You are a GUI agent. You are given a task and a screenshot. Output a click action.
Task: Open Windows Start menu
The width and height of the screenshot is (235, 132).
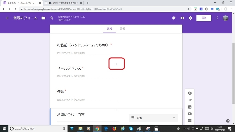pos(4,128)
